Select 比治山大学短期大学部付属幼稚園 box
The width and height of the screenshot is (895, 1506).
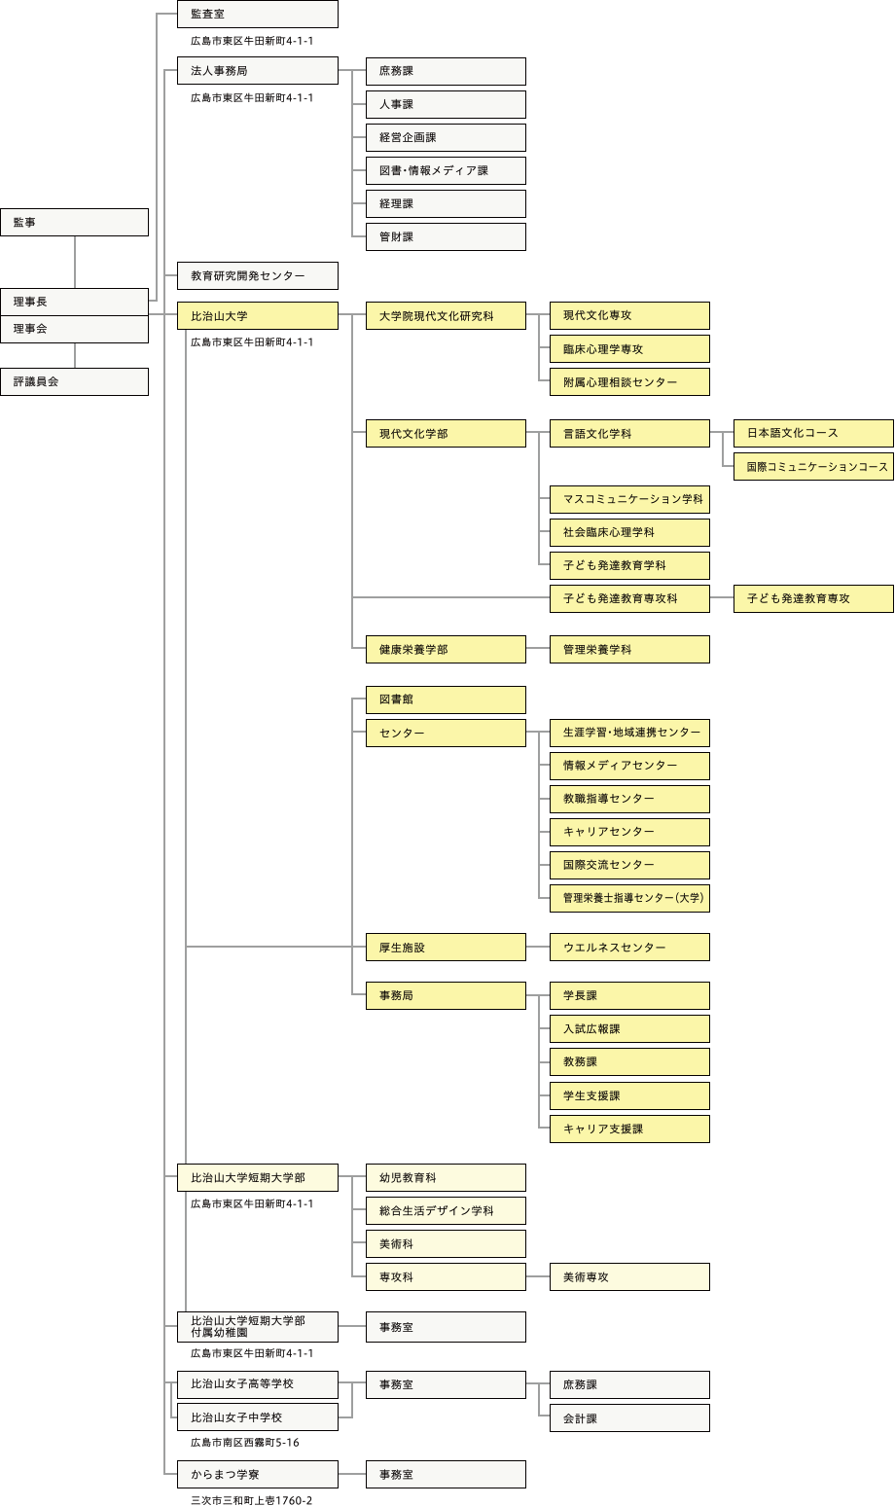pyautogui.click(x=258, y=1327)
